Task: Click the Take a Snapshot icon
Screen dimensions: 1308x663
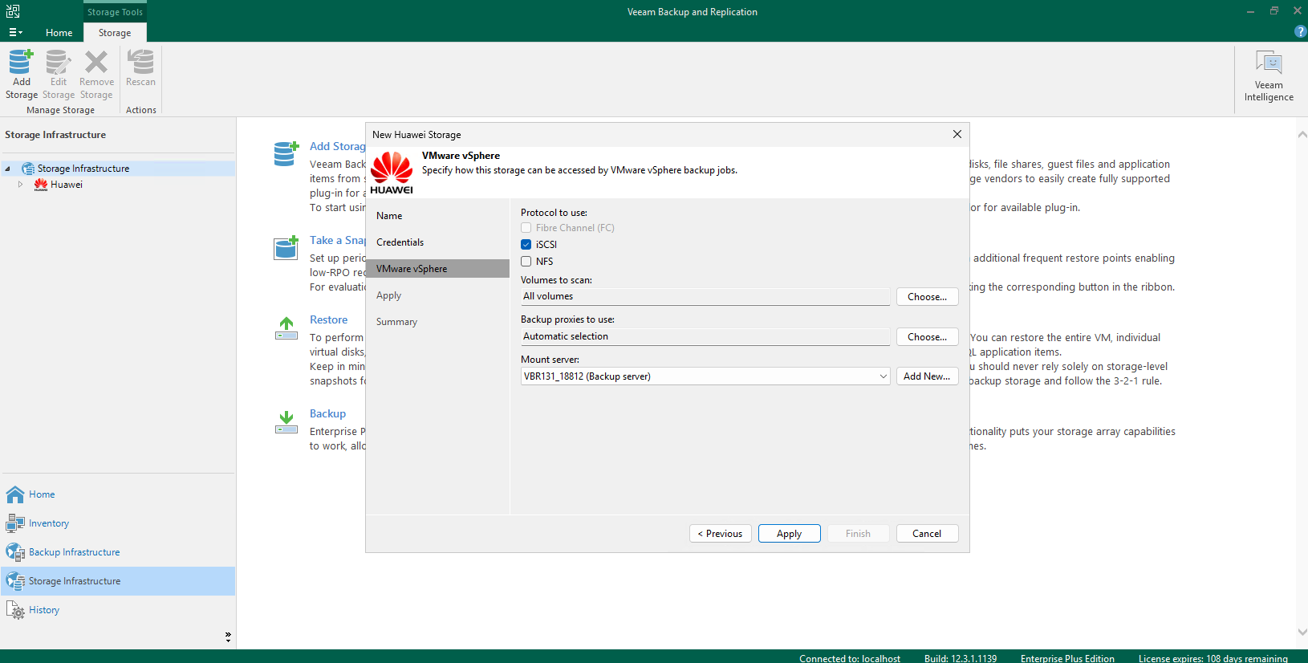Action: tap(286, 247)
